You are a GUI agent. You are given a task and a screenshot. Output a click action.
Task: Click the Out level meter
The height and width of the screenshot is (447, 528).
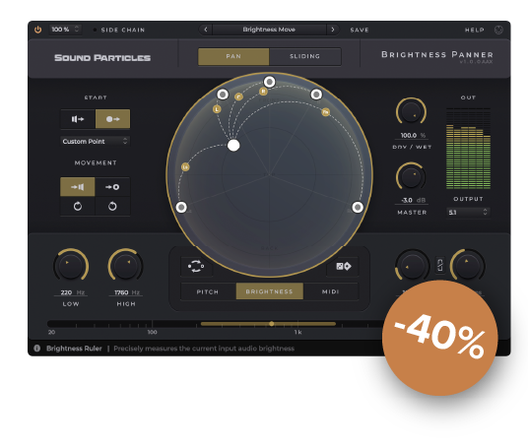point(468,149)
